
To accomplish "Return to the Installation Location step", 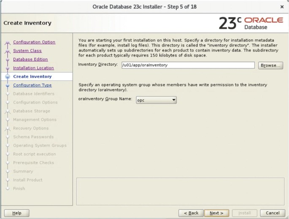I will click(33, 68).
